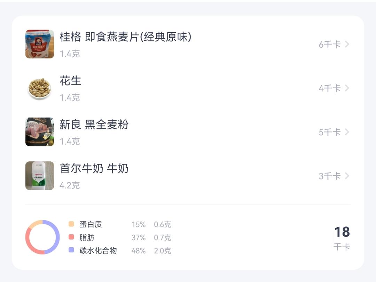Click the 4.2克 milk weight label

click(x=70, y=185)
